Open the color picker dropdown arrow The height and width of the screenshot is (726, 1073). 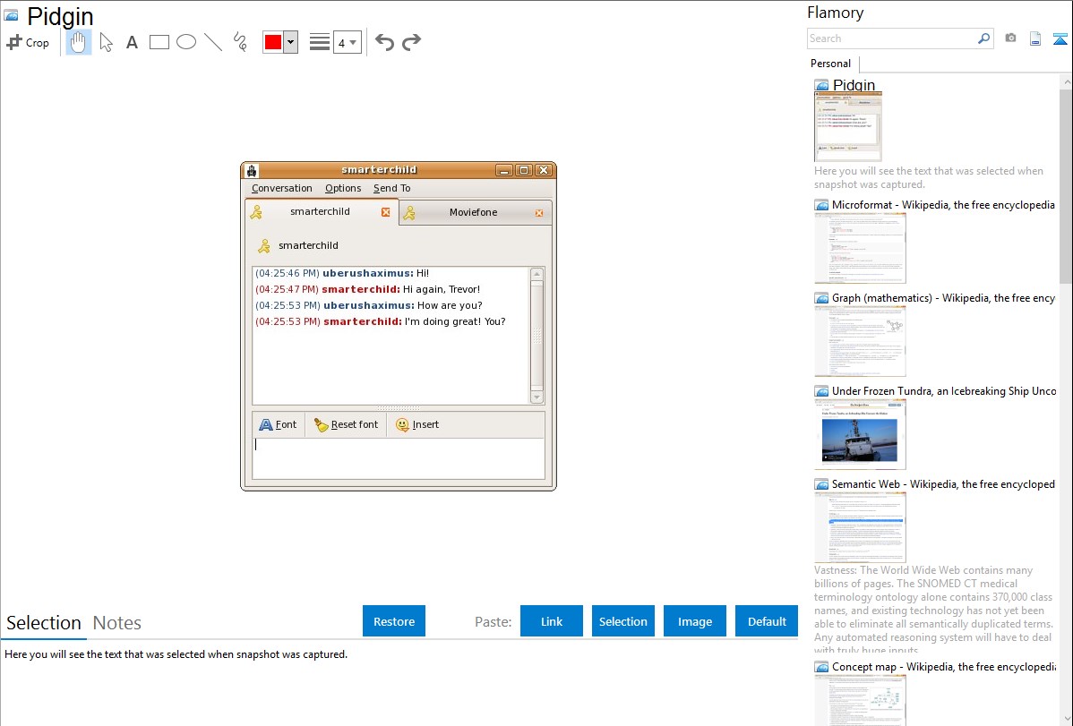291,42
